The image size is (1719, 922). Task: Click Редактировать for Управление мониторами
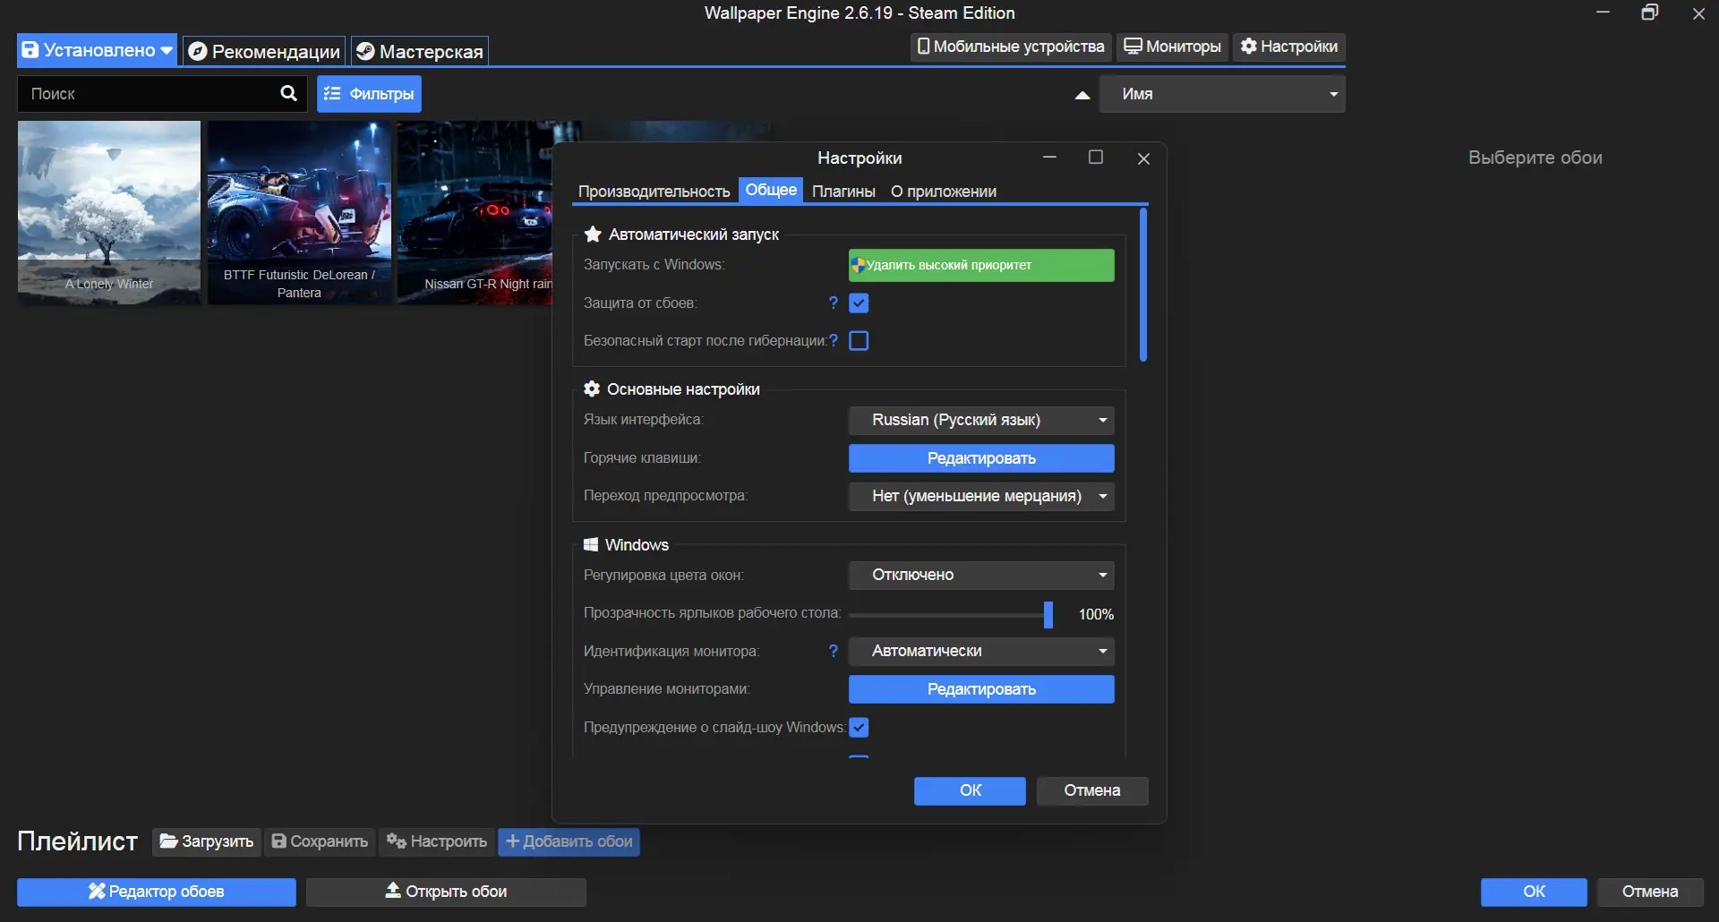[981, 689]
